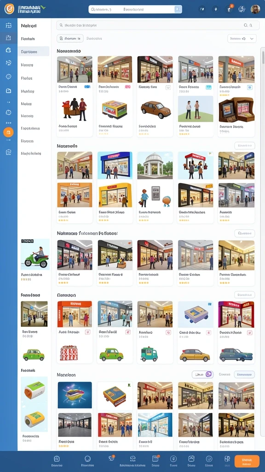Click the second bottom-bar icon shaped like a circle
This screenshot has height=472, width=265.
click(87, 459)
